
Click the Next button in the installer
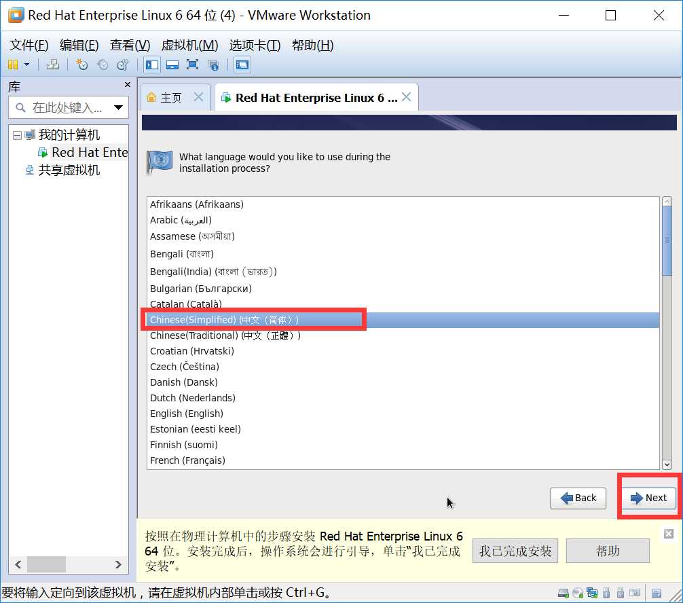648,498
